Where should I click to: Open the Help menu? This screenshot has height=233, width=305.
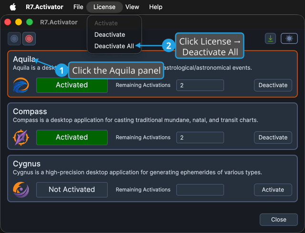click(x=156, y=7)
